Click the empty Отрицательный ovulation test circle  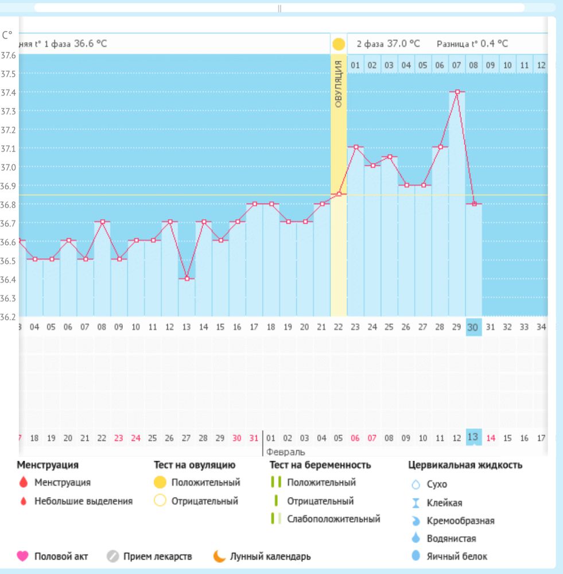pos(160,501)
